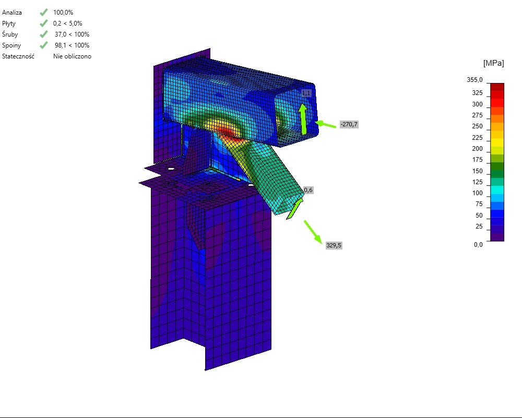Click the Śruby 37,0 < 100% result value
This screenshot has height=418, width=522.
click(72, 34)
